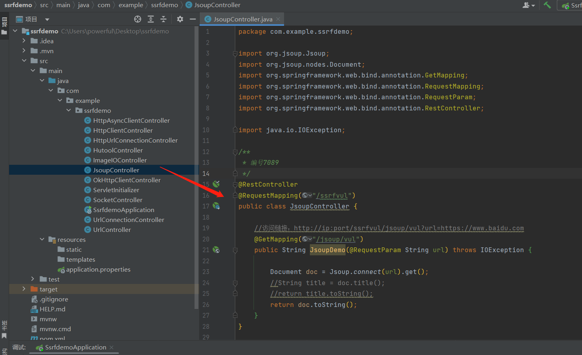
Task: Open the SsrfdemoApplication debug tab
Action: coord(75,347)
